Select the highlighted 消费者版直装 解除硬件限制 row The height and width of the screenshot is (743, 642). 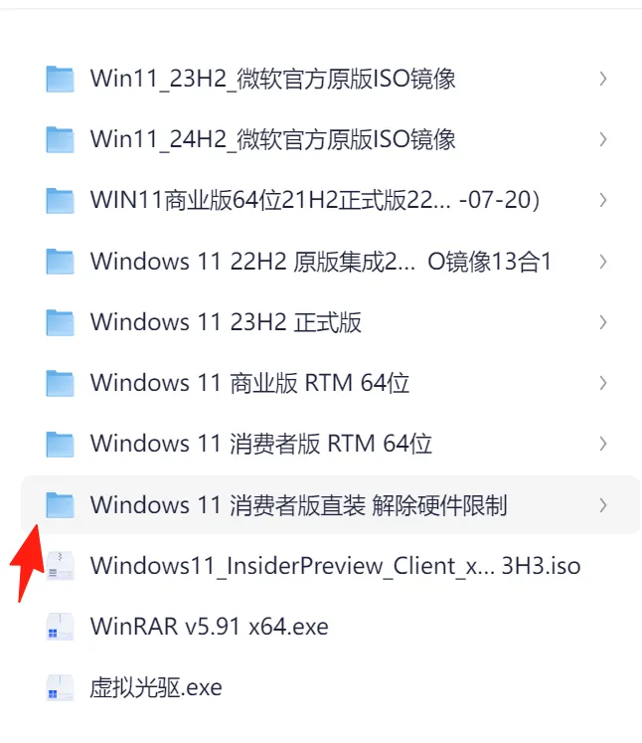[x=330, y=504]
